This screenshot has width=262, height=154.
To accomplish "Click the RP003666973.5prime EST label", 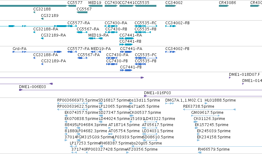I will pos(78,100).
